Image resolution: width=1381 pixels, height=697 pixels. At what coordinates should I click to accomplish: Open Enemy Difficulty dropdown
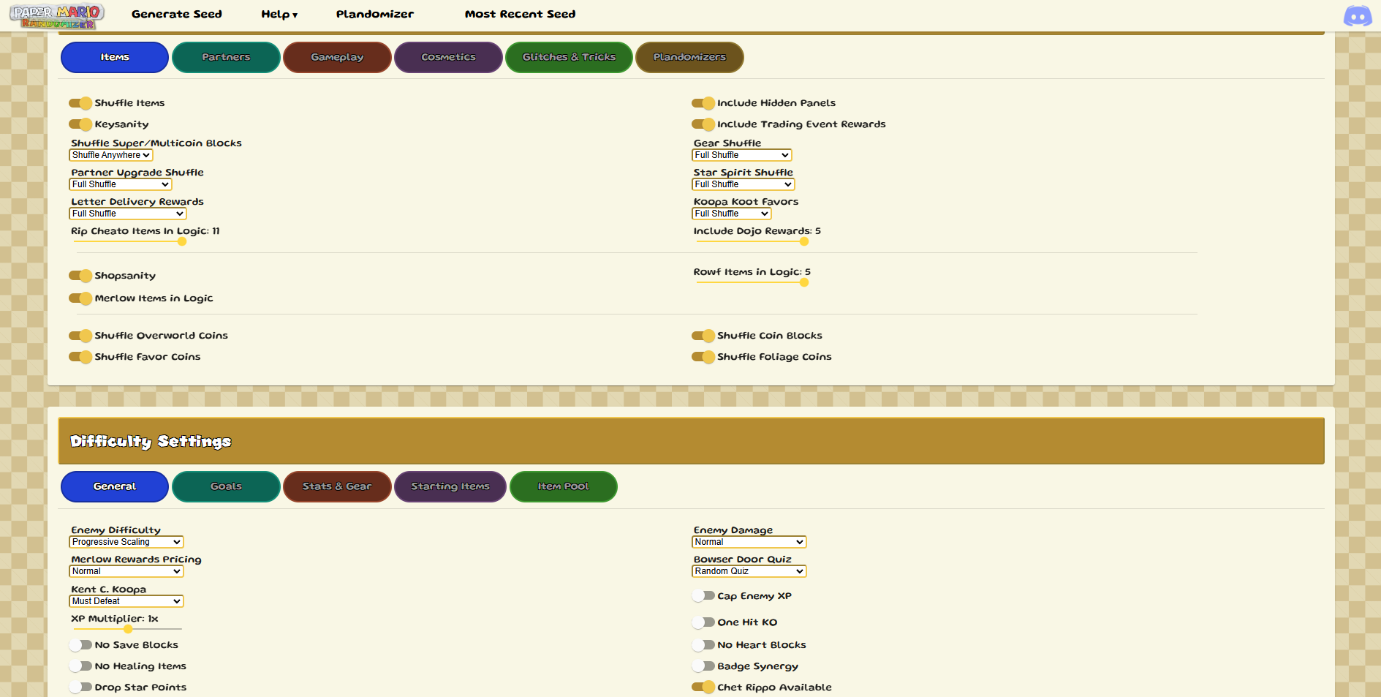tap(126, 542)
